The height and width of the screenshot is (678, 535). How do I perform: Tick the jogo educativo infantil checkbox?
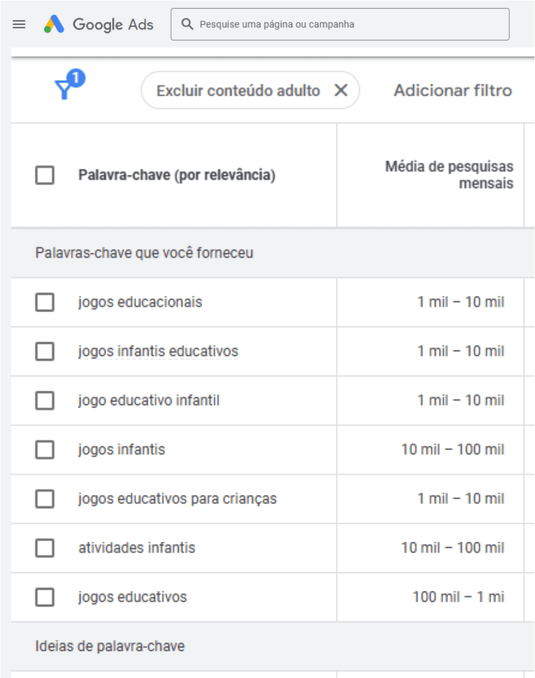pos(45,400)
